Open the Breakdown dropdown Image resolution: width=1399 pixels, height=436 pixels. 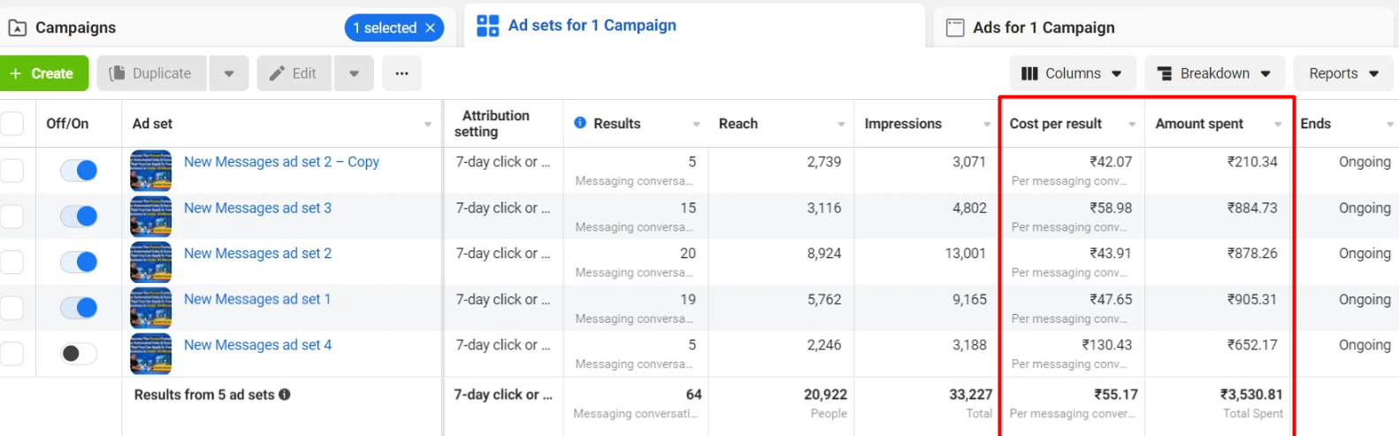coord(1213,73)
